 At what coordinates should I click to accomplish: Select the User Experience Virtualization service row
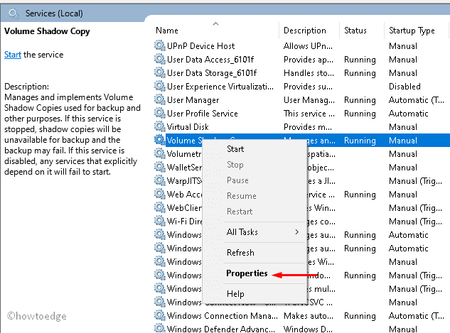(x=220, y=87)
